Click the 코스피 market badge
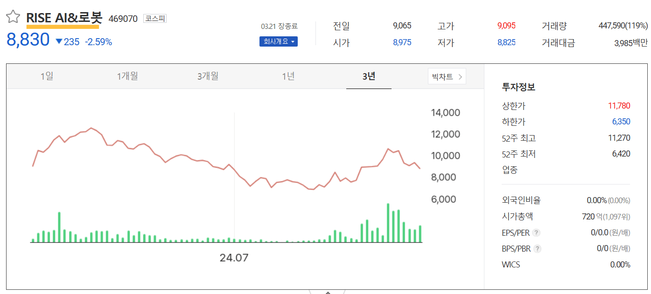The image size is (651, 294). point(154,19)
